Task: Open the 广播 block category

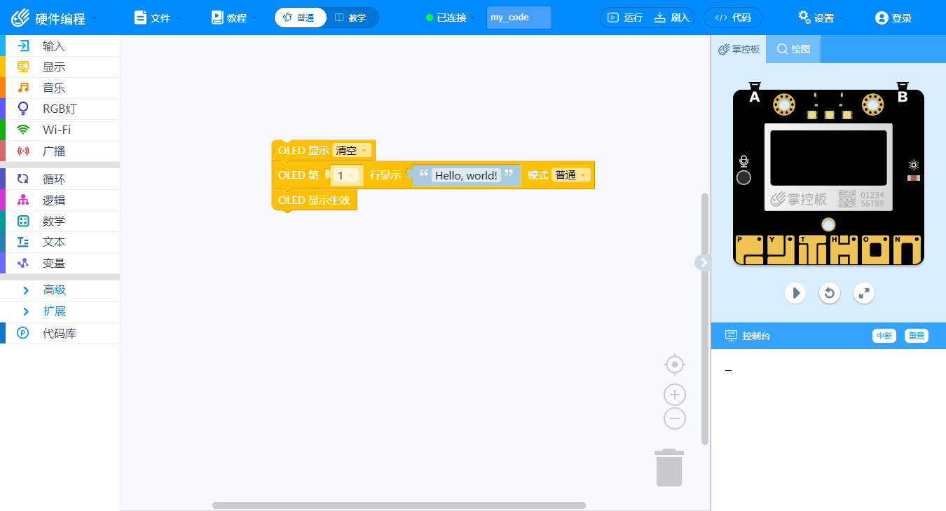Action: [x=60, y=151]
